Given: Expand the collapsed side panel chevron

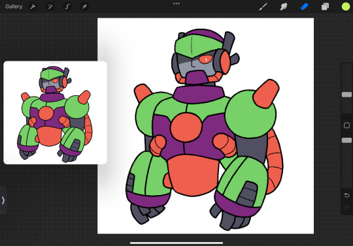Looking at the screenshot, I should point(3,200).
